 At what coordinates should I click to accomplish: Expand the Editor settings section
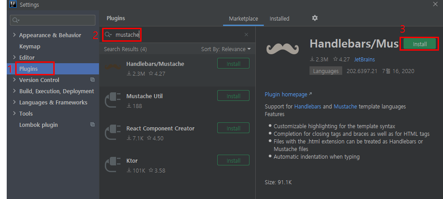pyautogui.click(x=14, y=57)
